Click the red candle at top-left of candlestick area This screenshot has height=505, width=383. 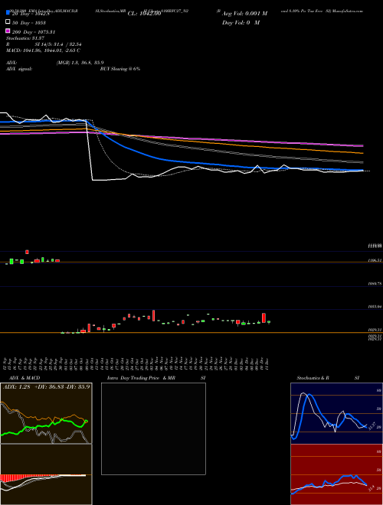[27, 252]
